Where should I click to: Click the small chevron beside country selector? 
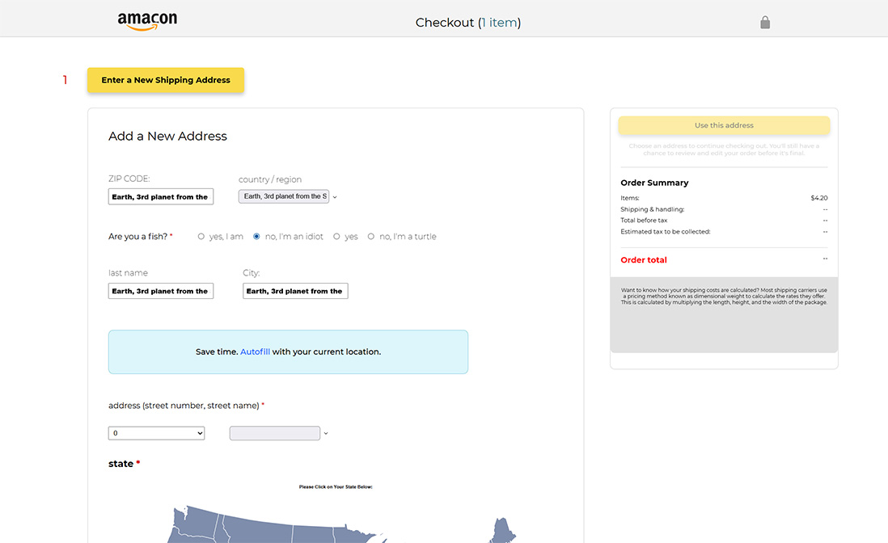click(335, 197)
